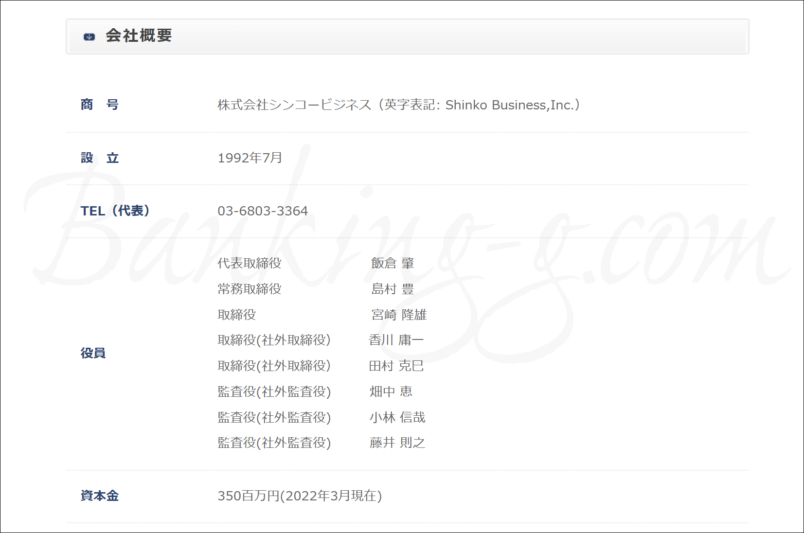Click the 役員 row label
Viewport: 804px width, 533px height.
click(x=93, y=353)
